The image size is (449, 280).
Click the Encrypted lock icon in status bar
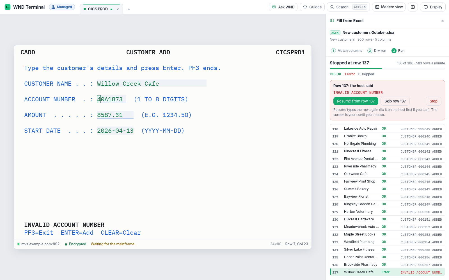[66, 244]
